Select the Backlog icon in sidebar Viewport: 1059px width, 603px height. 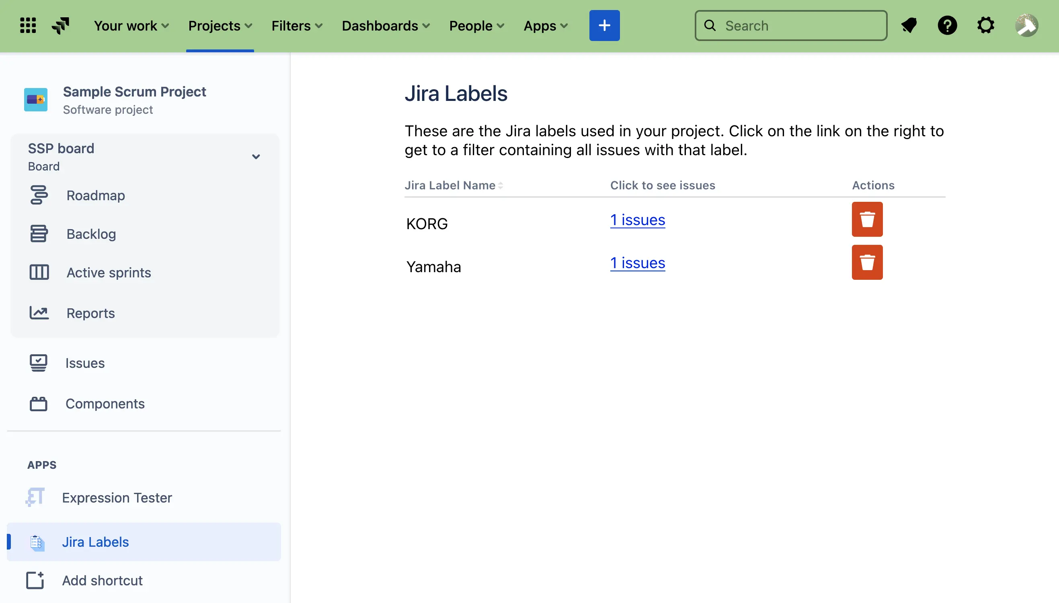[x=39, y=233]
